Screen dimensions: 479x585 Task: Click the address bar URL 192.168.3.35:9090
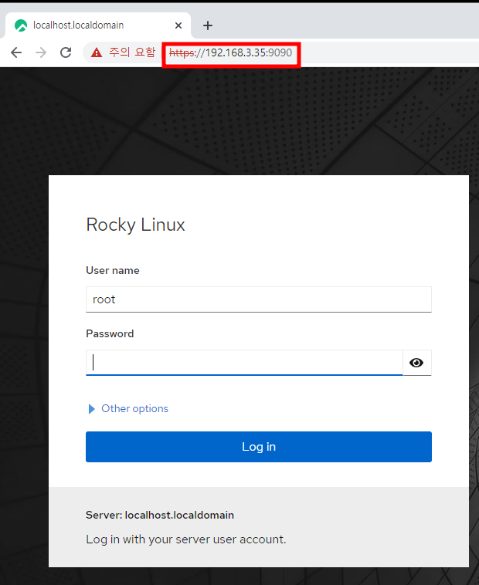(231, 52)
